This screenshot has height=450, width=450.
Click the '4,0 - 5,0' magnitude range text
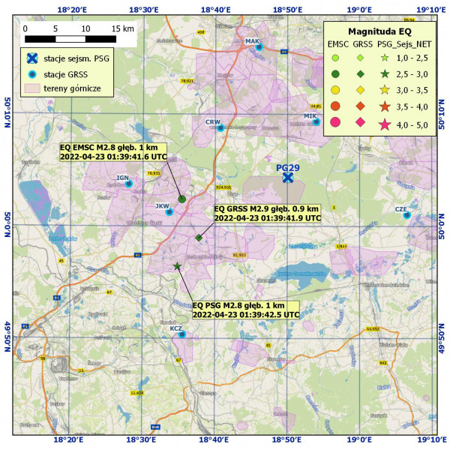[412, 125]
